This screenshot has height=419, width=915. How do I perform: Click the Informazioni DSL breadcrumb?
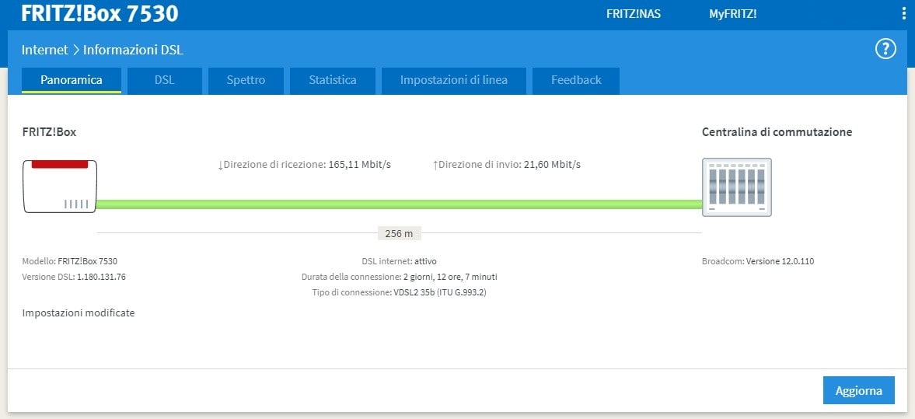(133, 50)
